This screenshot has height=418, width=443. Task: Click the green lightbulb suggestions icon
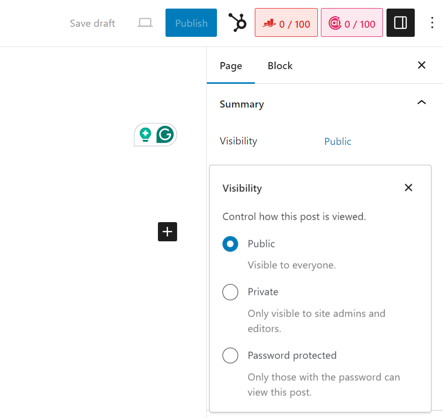coord(145,134)
